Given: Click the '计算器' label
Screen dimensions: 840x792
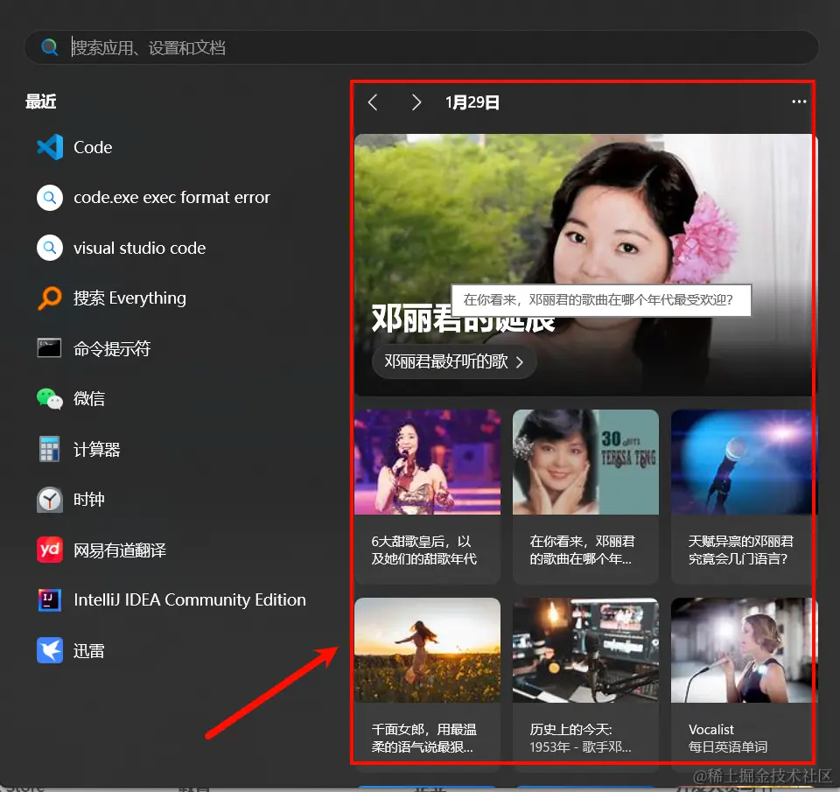Looking at the screenshot, I should tap(97, 449).
